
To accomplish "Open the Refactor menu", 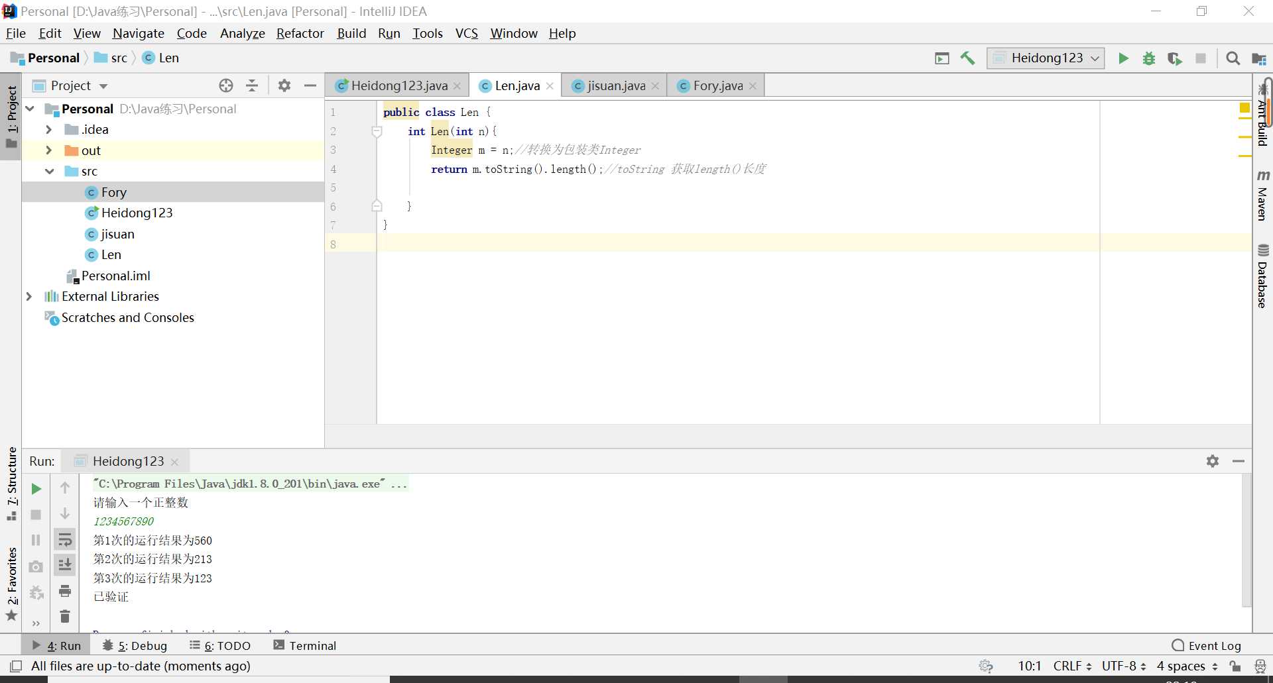I will click(x=300, y=33).
